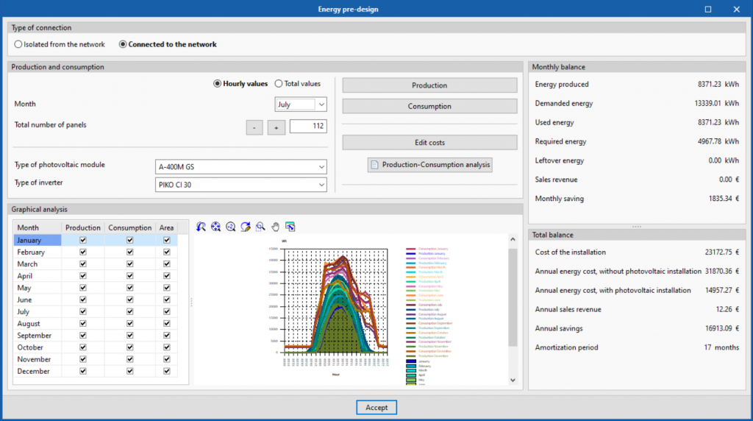This screenshot has height=421, width=753.
Task: Click the document icon on Production-Consumption analysis
Action: click(x=374, y=165)
